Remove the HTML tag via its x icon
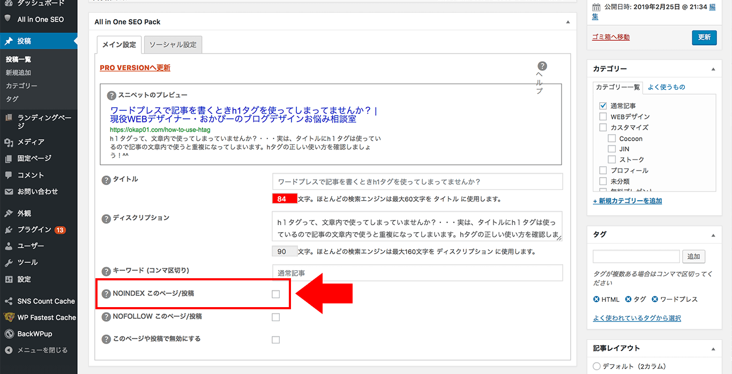 [596, 299]
